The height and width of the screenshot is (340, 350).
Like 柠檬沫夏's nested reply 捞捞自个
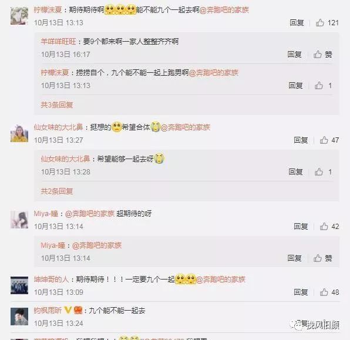click(x=323, y=86)
